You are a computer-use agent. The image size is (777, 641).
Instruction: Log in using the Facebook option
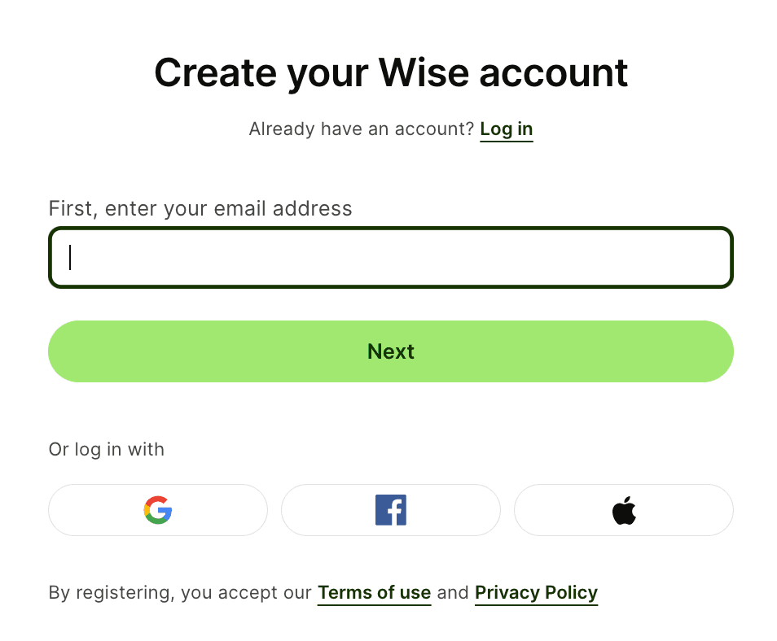tap(391, 510)
